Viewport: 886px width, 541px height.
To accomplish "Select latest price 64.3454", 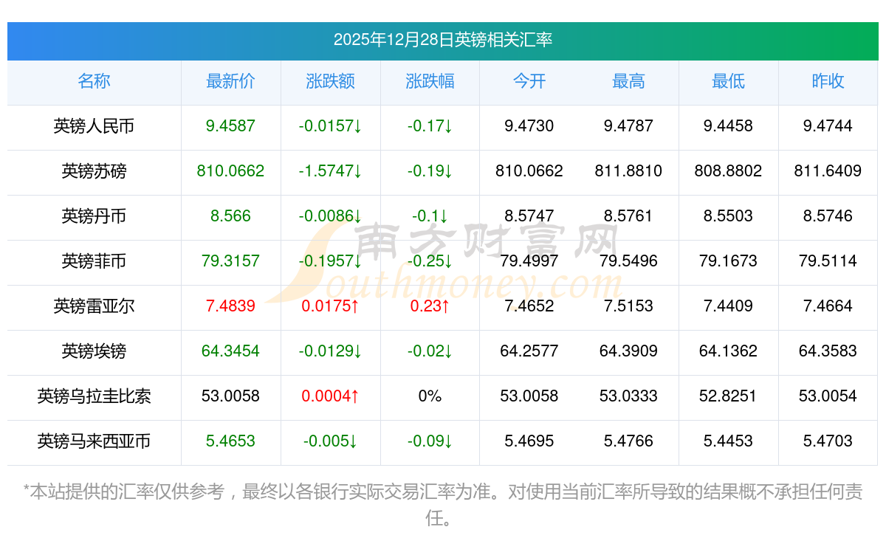I will tap(230, 351).
